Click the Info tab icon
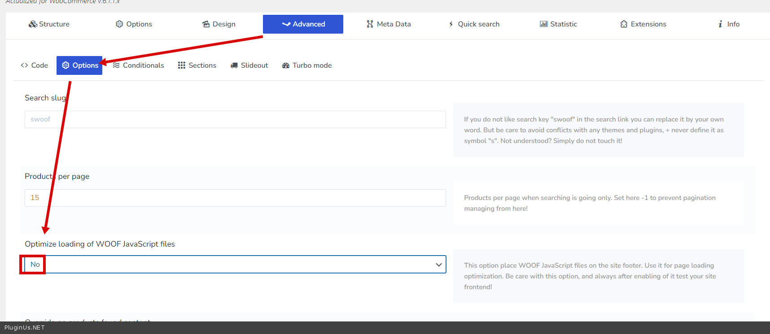 pos(720,24)
